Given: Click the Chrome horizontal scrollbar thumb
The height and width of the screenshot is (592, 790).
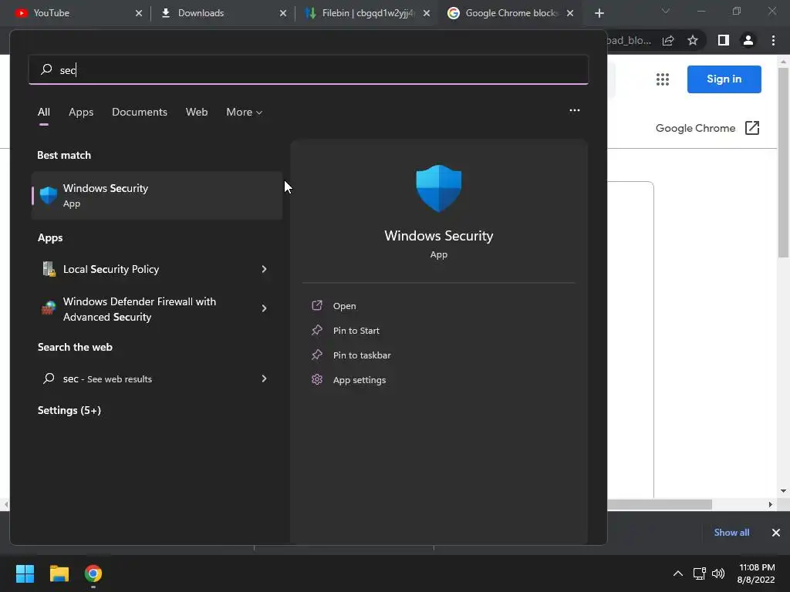Looking at the screenshot, I should [659, 504].
